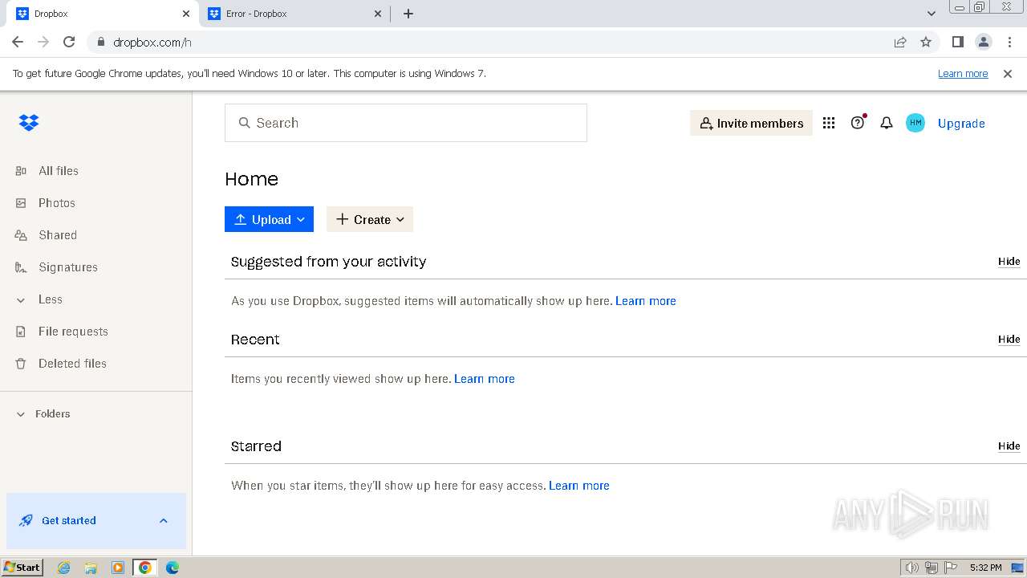Click the Upgrade link

coord(961,124)
